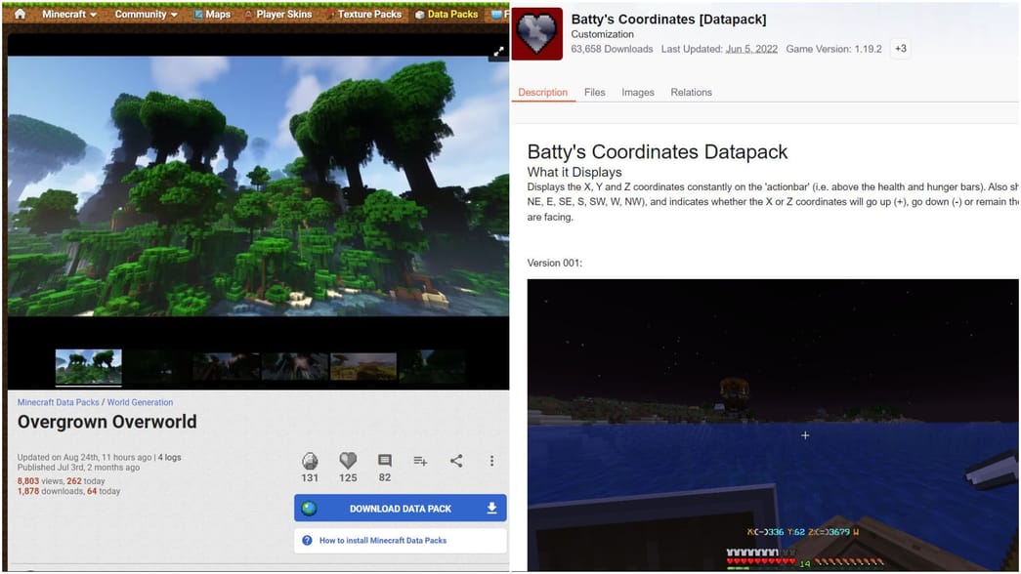Click the question mark help icon
The width and height of the screenshot is (1021, 574).
[308, 538]
